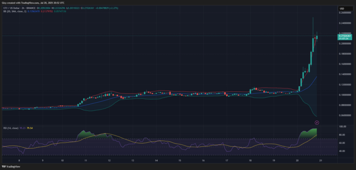Click the 40.00 RSI scale label
The width and height of the screenshot is (356, 170).
click(x=342, y=151)
